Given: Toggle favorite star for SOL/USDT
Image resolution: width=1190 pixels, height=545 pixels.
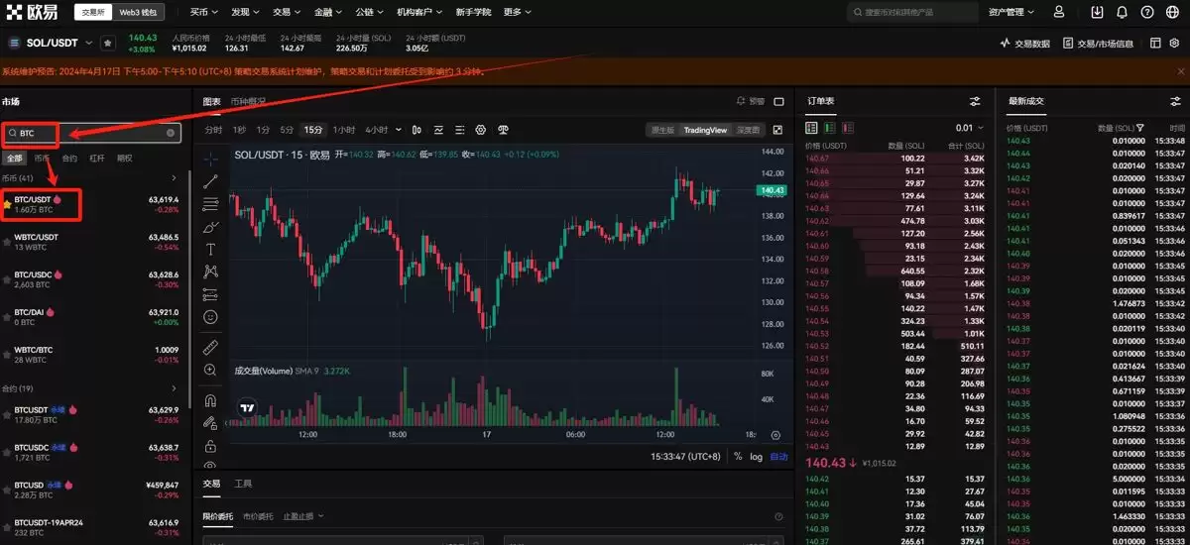Looking at the screenshot, I should coord(107,44).
